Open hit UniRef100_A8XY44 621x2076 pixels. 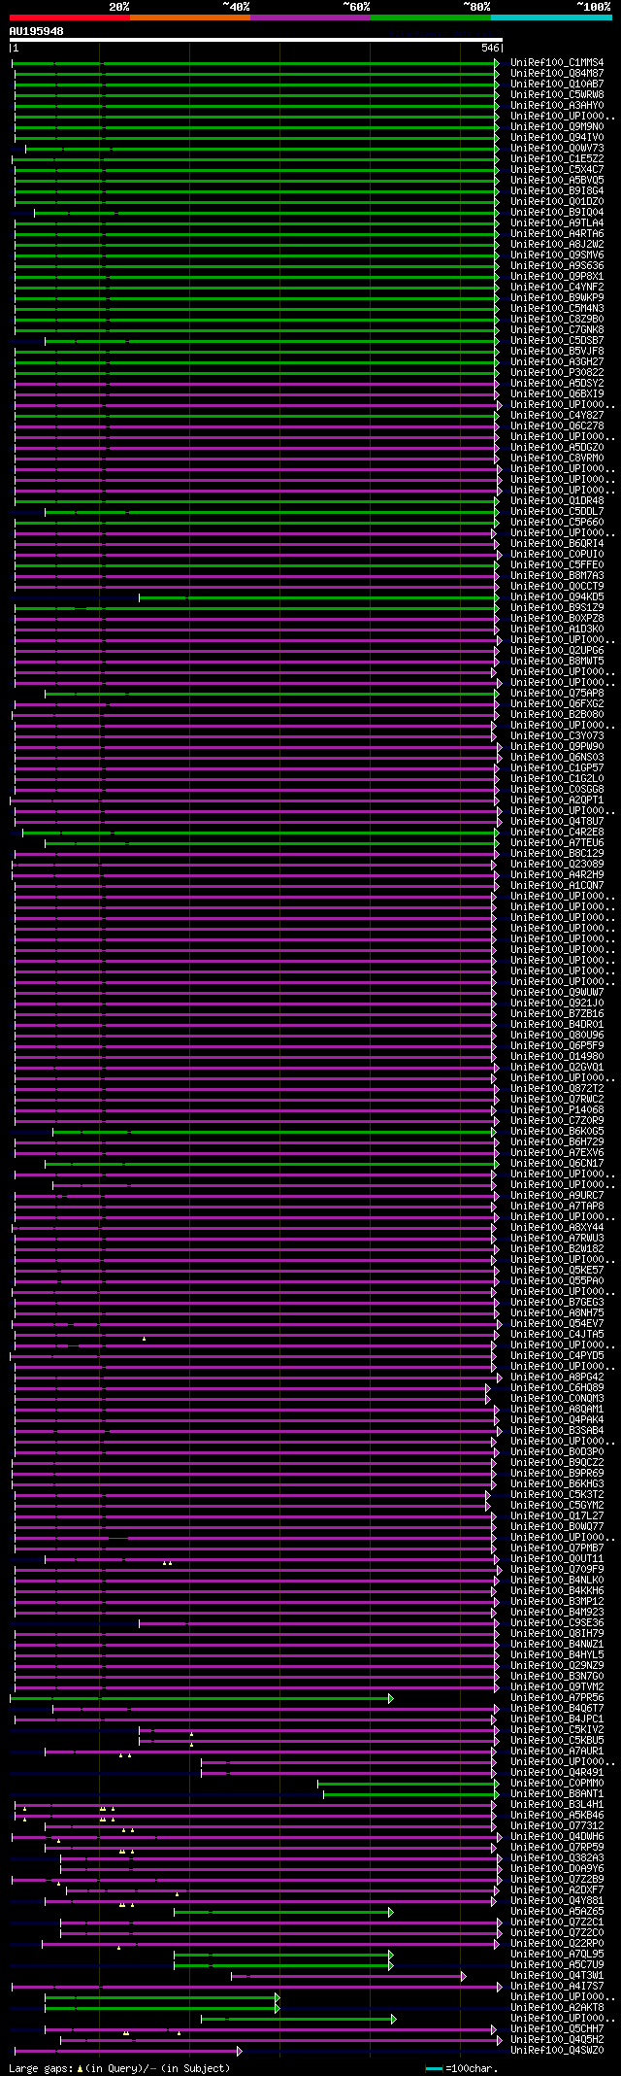(557, 1228)
